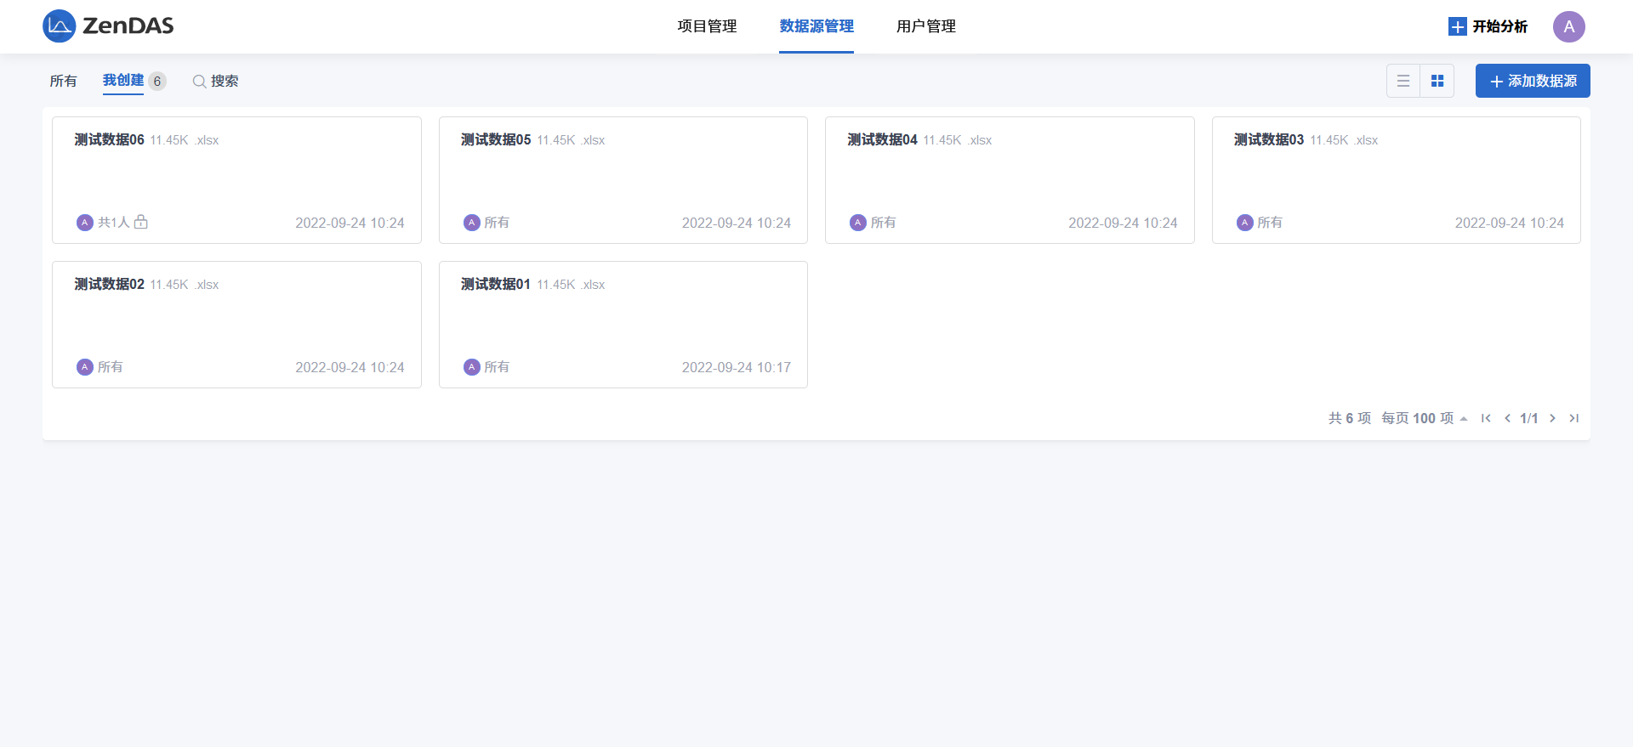Go to previous page arrow
The width and height of the screenshot is (1633, 747).
(1507, 418)
